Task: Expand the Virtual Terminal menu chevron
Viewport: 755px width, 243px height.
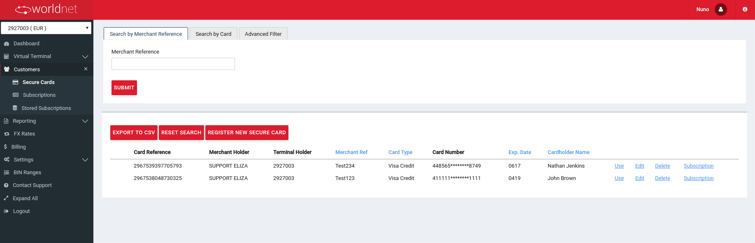Action: click(85, 56)
